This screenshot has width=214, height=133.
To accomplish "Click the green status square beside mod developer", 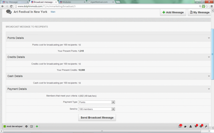I will 5,126.
